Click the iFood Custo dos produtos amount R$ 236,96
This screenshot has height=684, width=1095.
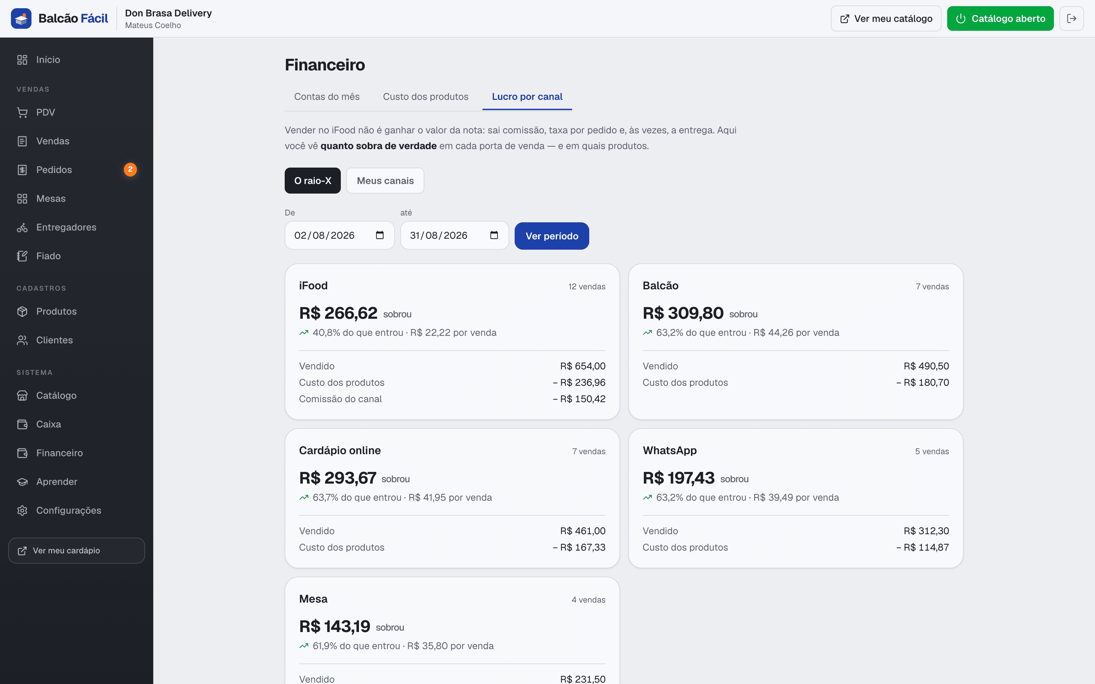coord(579,382)
